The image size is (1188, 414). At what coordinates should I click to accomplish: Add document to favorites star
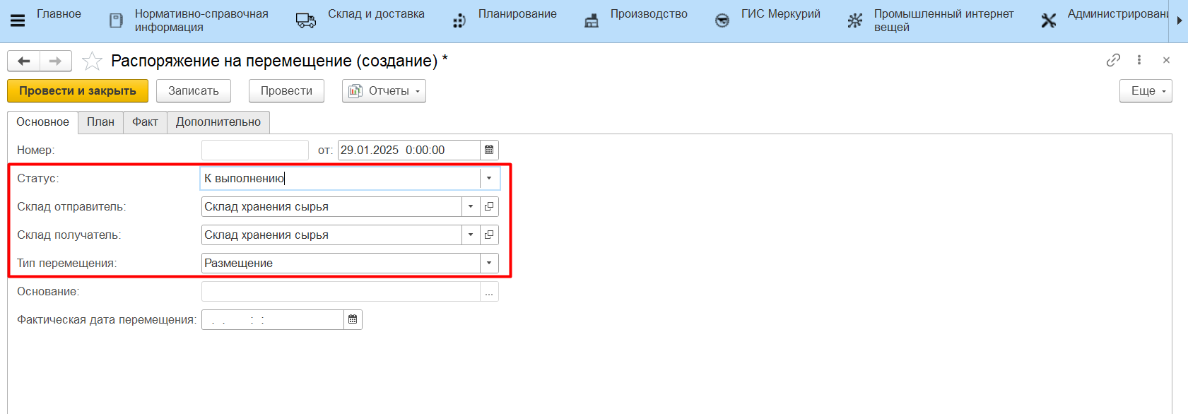tap(92, 61)
